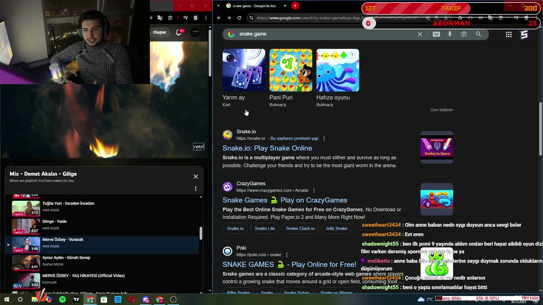Submit the search with the magnifier icon

click(x=479, y=34)
